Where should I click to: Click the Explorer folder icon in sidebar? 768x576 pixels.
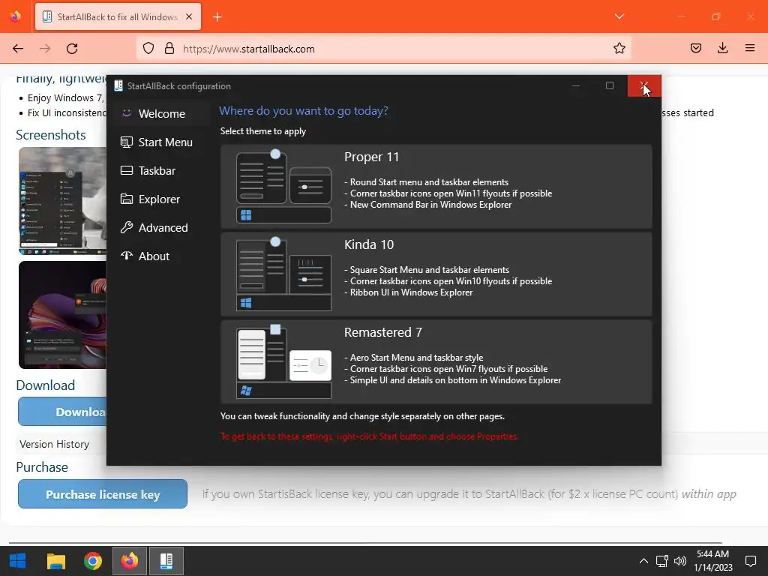[127, 199]
